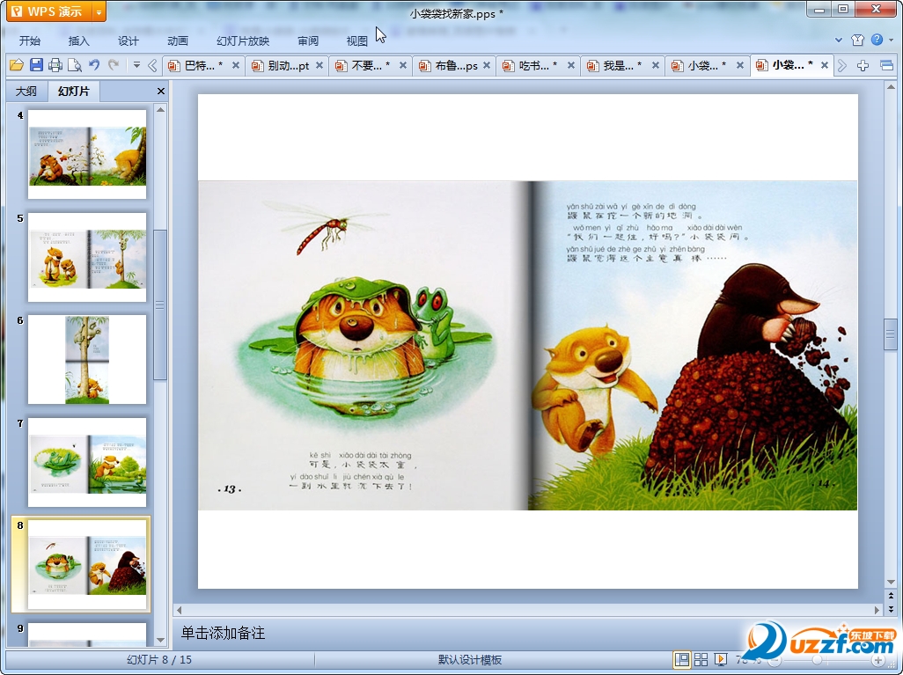Viewport: 903px width, 675px height.
Task: Click the WPS 演示 application button
Action: 50,11
